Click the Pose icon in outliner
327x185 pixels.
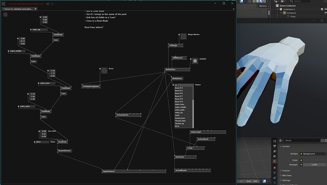point(288,16)
